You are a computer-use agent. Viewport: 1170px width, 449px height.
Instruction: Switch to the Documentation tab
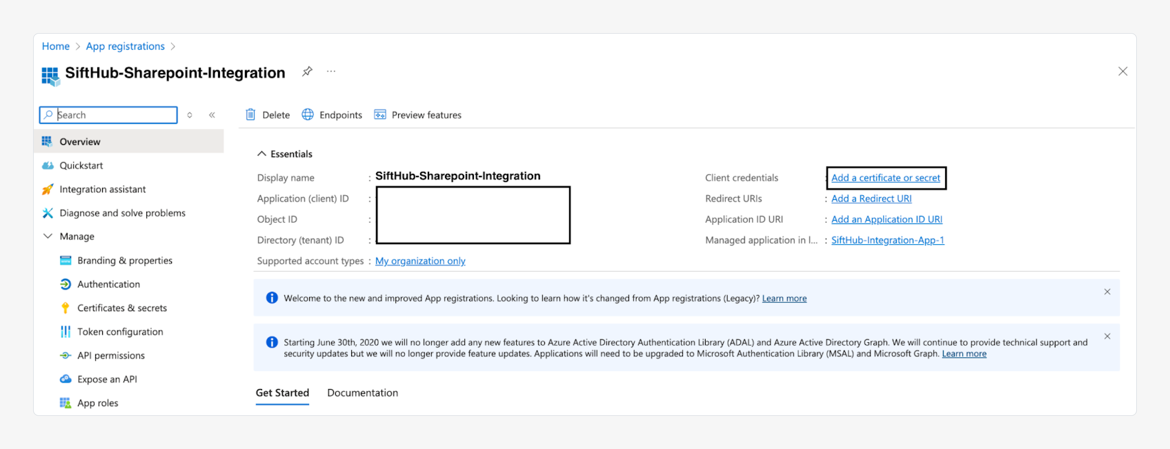(362, 393)
